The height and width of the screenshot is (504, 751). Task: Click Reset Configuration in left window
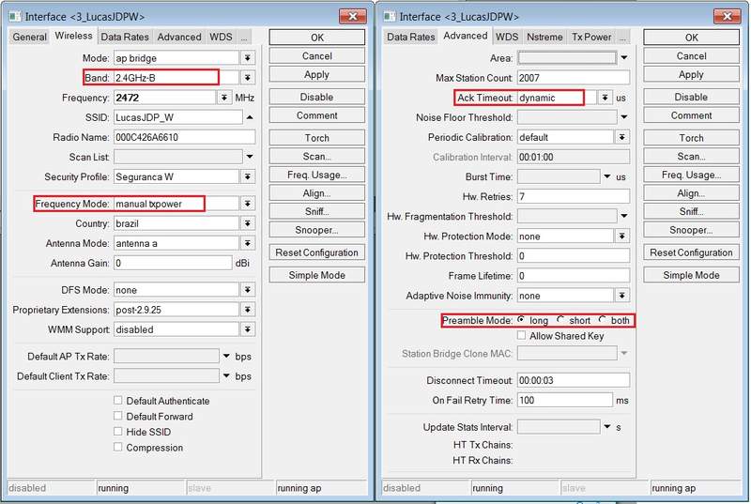[x=317, y=252]
